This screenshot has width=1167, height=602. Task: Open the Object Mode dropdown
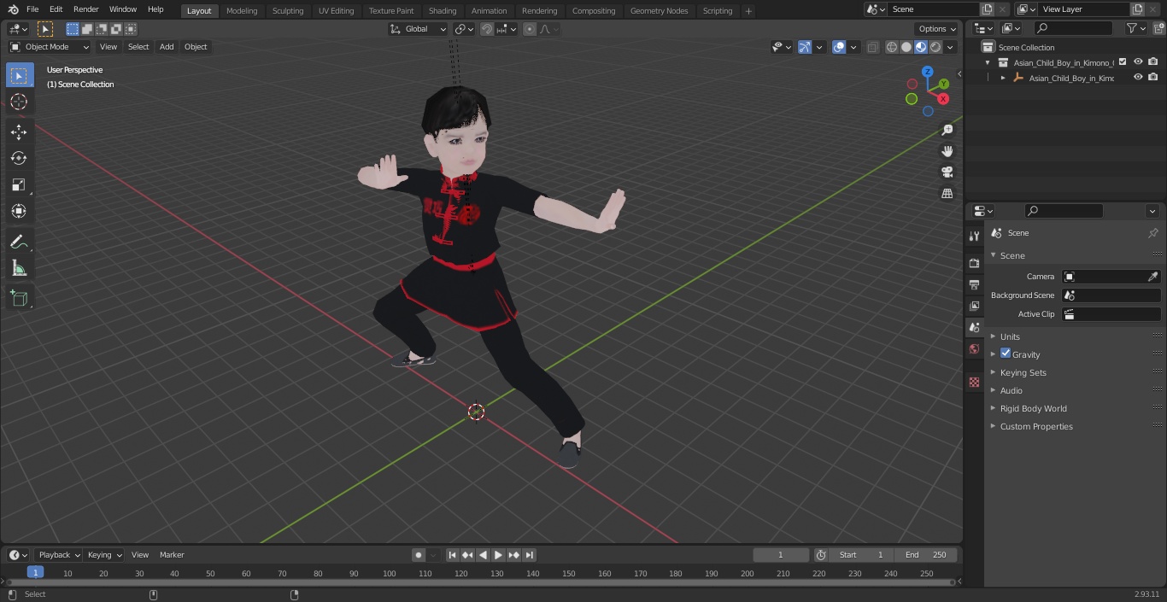50,47
